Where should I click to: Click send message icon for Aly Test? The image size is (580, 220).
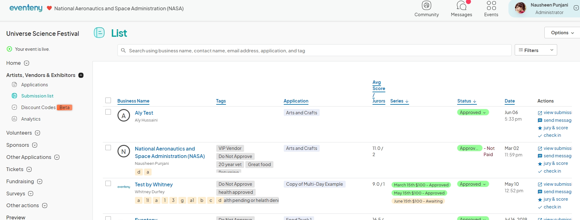pyautogui.click(x=540, y=121)
